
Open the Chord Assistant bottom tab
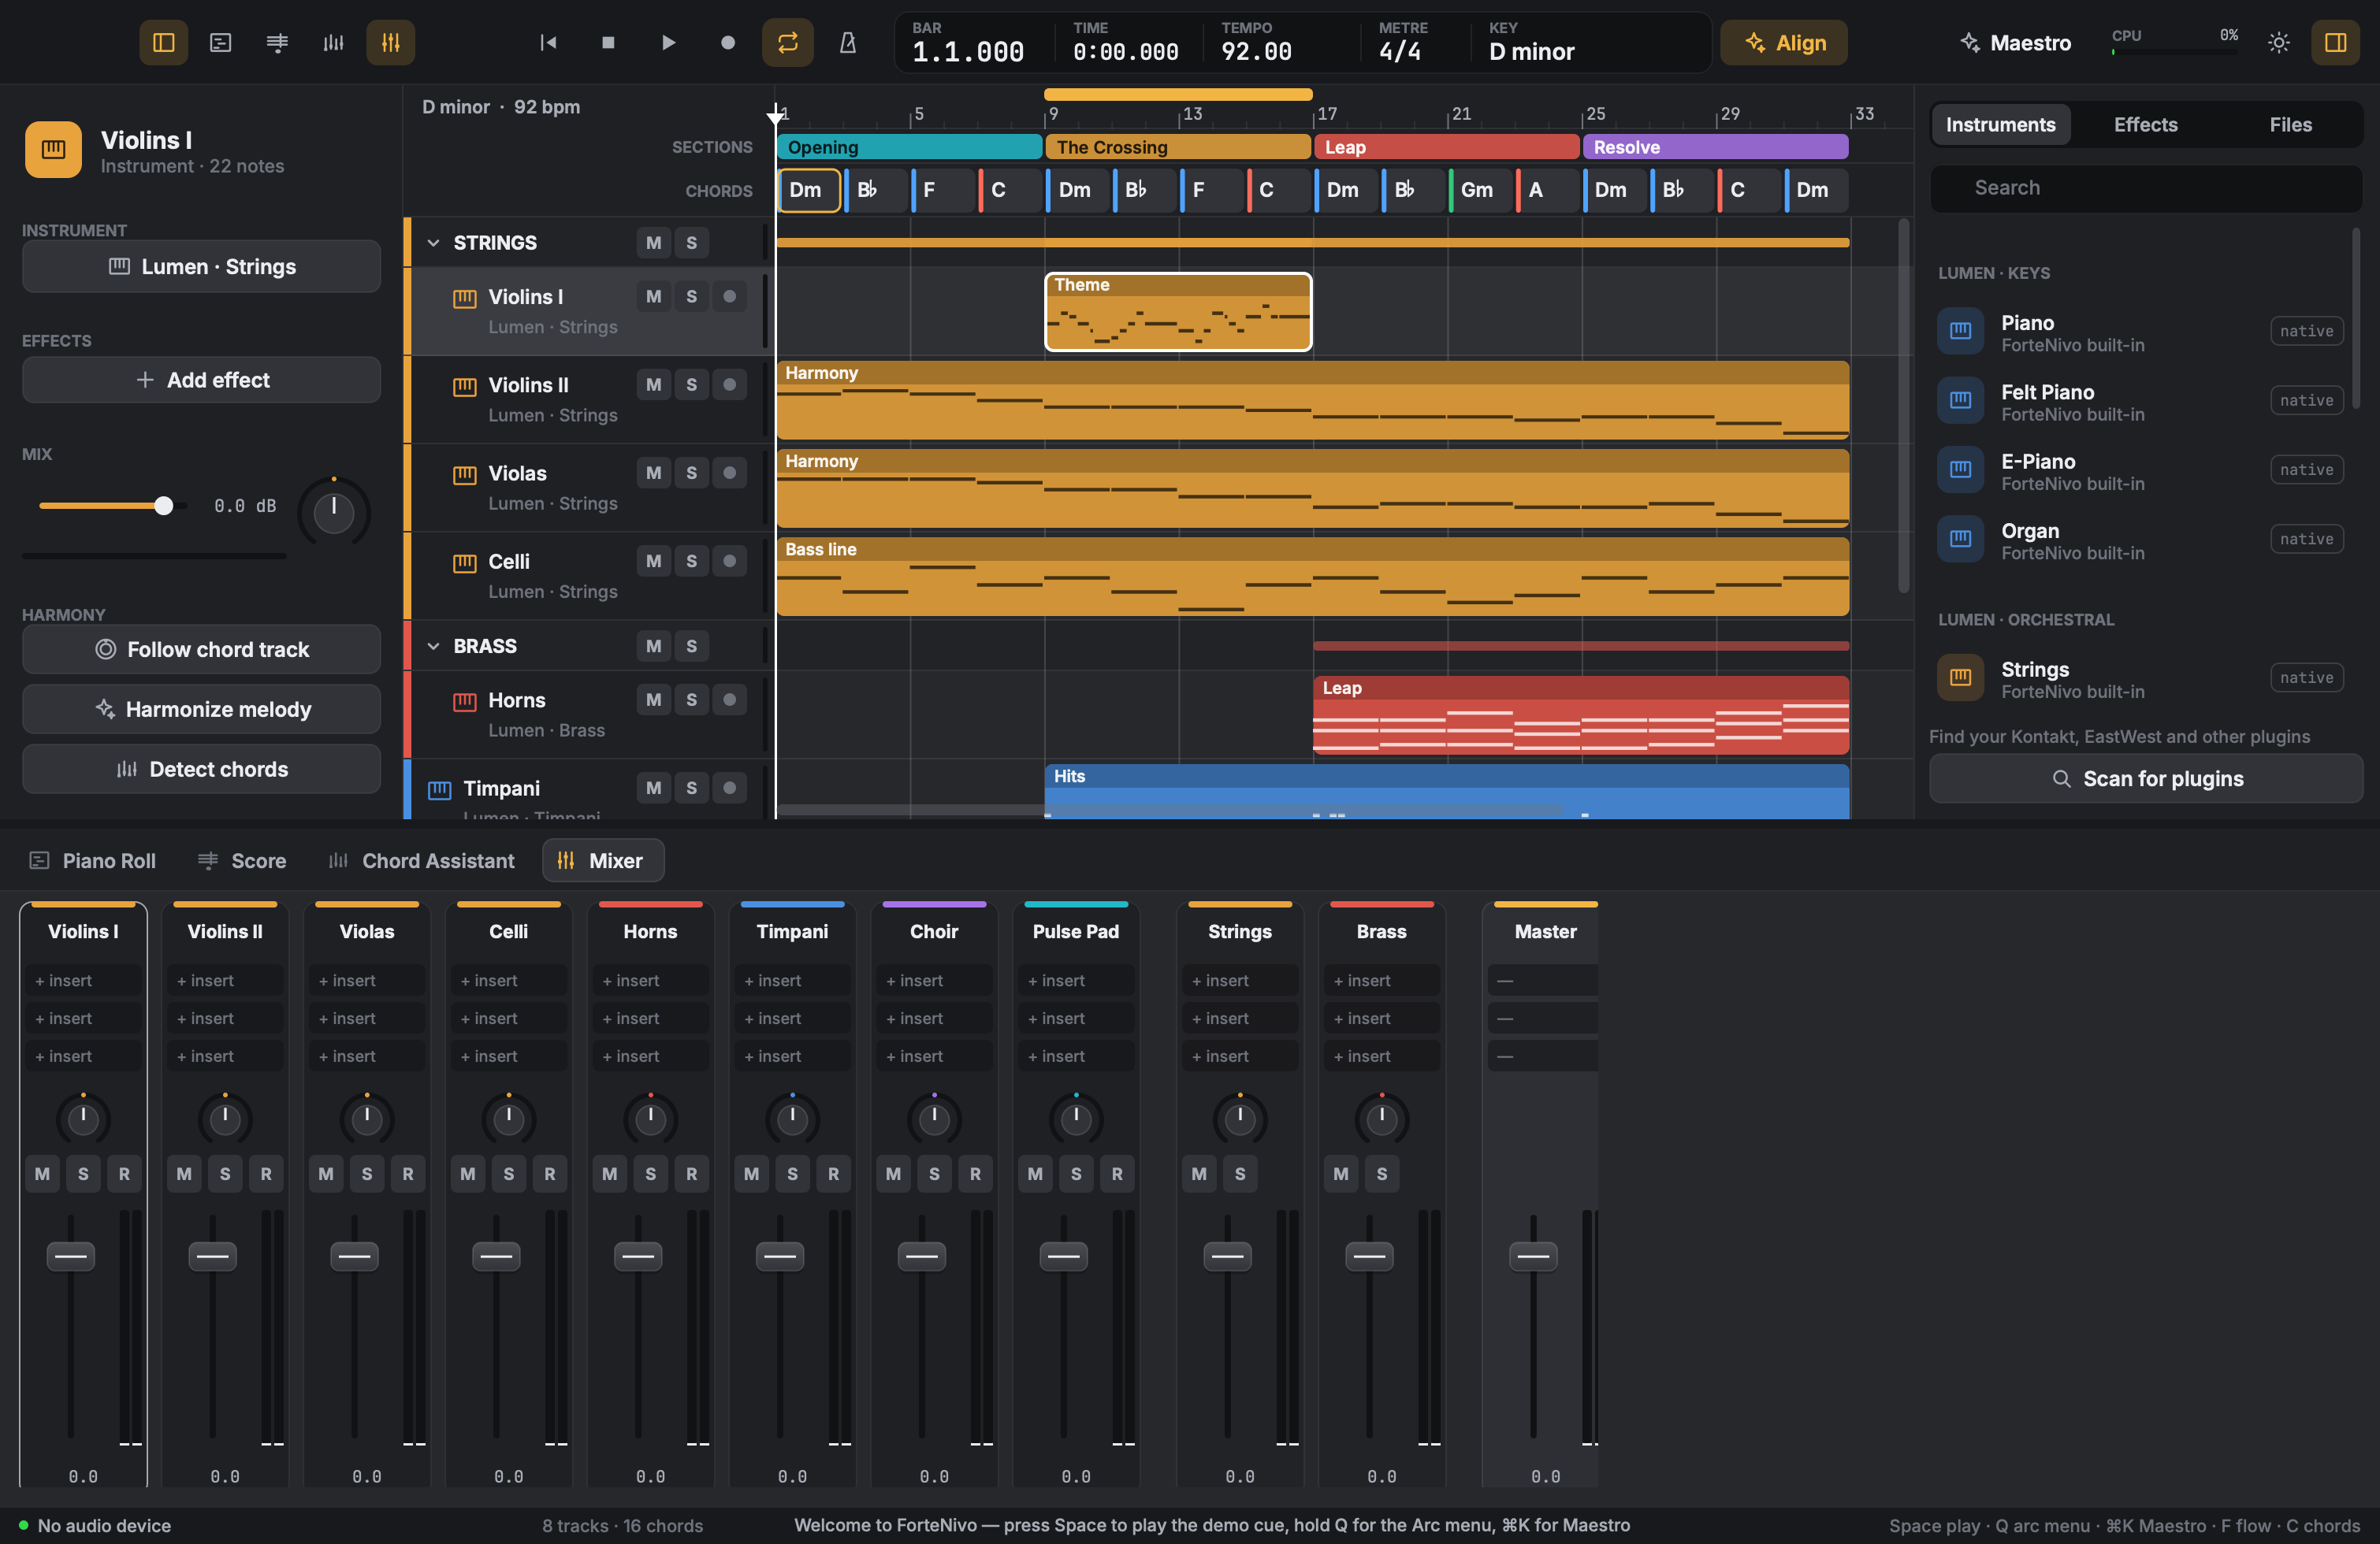422,860
